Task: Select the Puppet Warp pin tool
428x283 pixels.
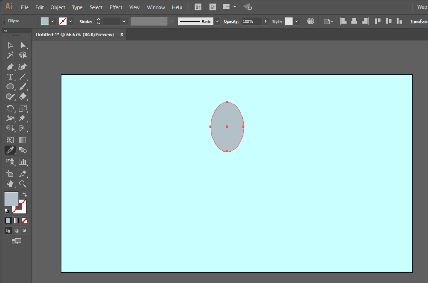Action: coord(23,118)
